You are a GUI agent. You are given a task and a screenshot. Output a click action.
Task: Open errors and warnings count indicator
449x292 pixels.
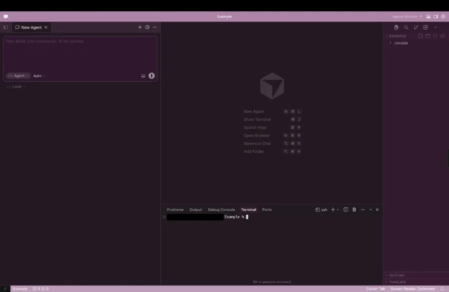[40, 289]
